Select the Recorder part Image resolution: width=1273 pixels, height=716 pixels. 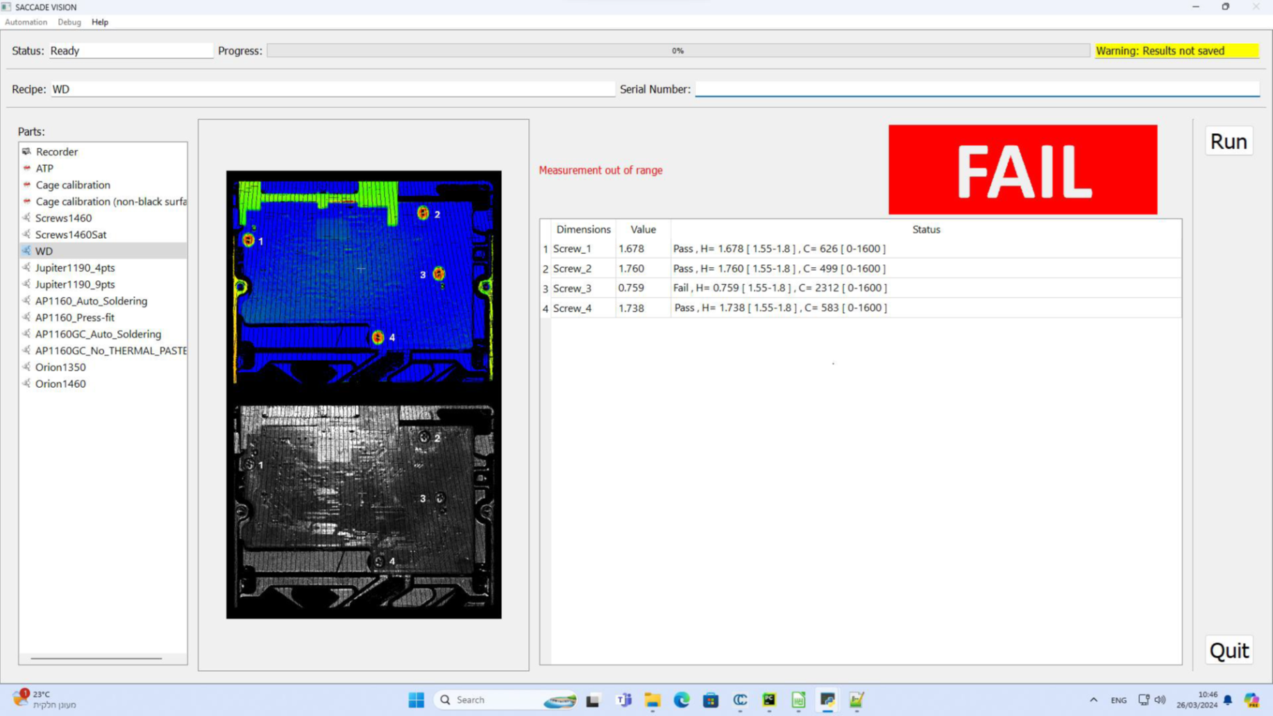pyautogui.click(x=103, y=151)
